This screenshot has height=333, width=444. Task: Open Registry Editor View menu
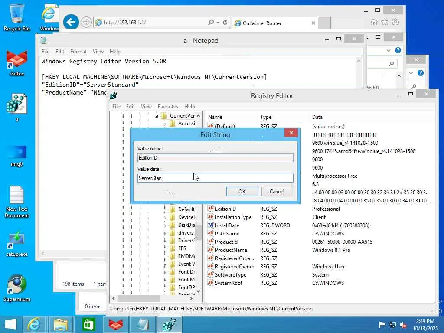pos(146,107)
